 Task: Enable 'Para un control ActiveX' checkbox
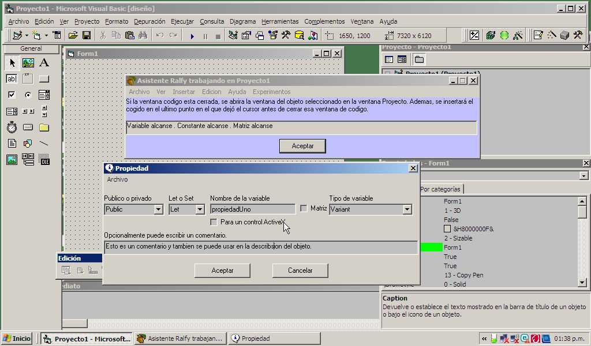click(x=214, y=222)
